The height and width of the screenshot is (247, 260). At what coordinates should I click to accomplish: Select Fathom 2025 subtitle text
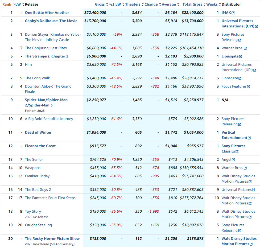coord(35,111)
